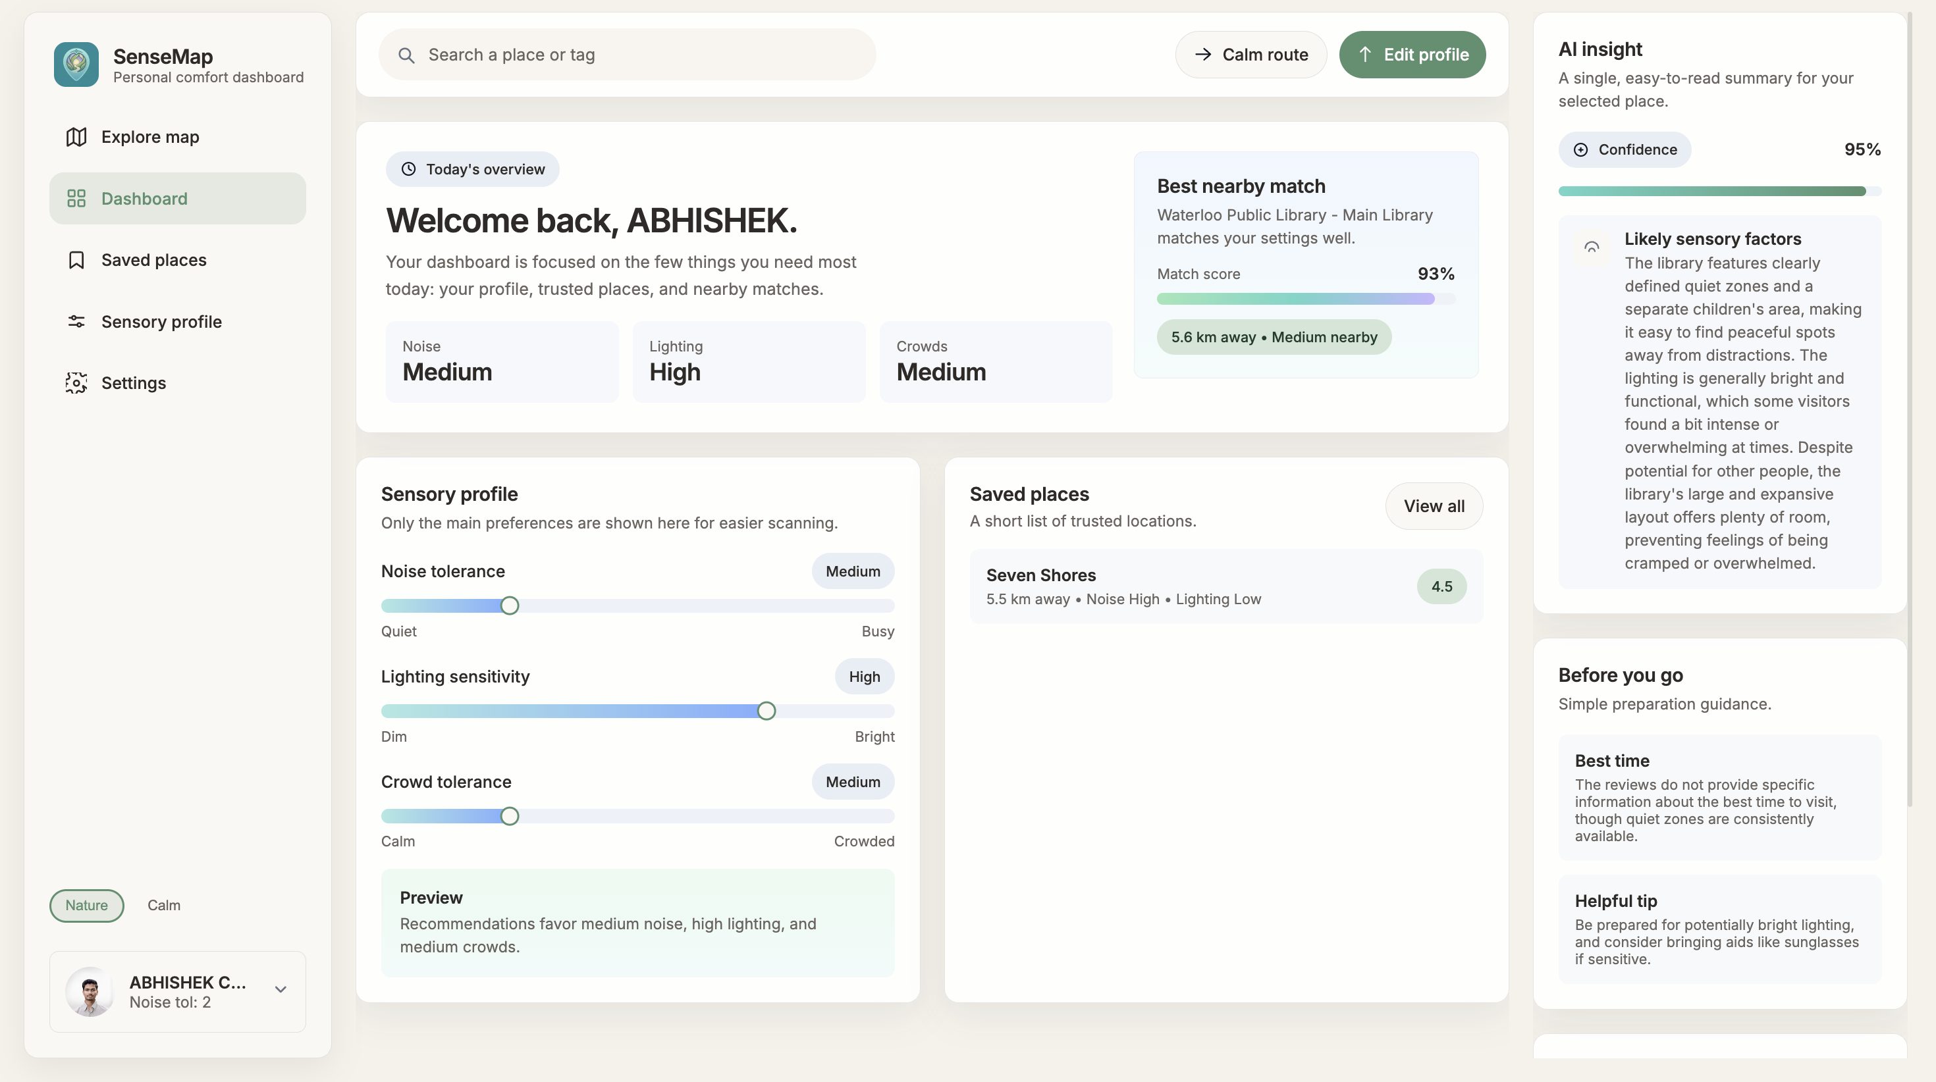Click the Calm route button

1250,55
